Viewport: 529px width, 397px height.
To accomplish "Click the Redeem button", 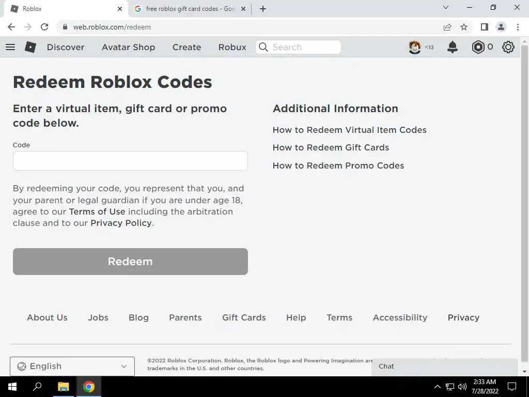I will pyautogui.click(x=130, y=262).
